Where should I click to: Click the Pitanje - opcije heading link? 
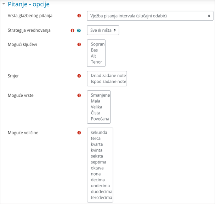pyautogui.click(x=29, y=4)
